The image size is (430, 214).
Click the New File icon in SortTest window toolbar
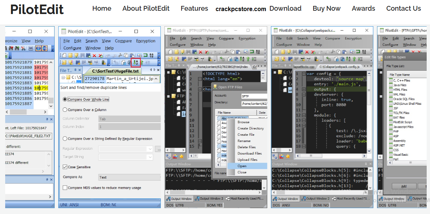pos(64,56)
